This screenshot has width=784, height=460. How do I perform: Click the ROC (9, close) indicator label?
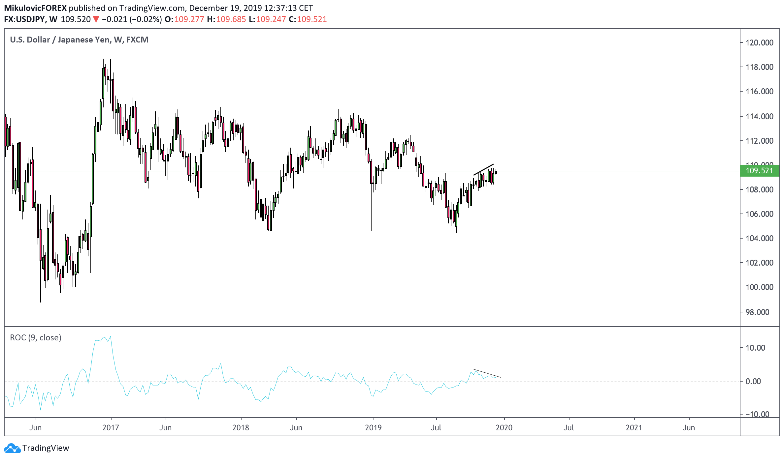point(36,337)
